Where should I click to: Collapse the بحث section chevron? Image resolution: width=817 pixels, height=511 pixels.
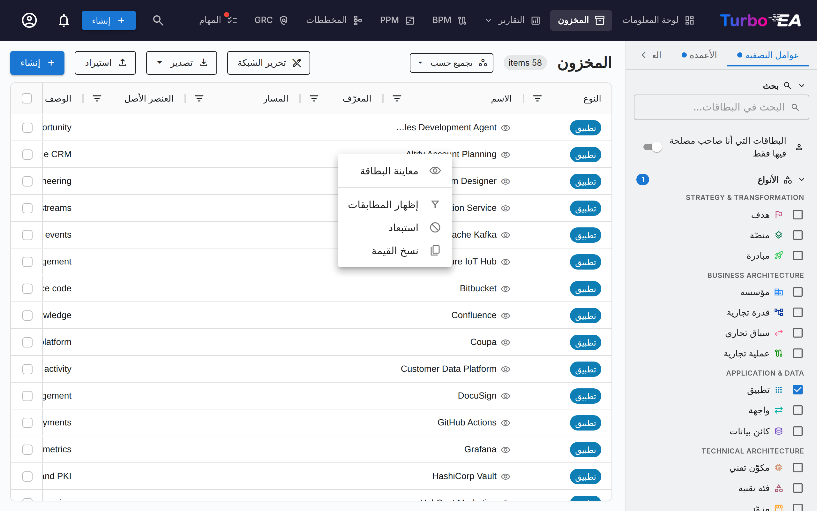coord(802,86)
